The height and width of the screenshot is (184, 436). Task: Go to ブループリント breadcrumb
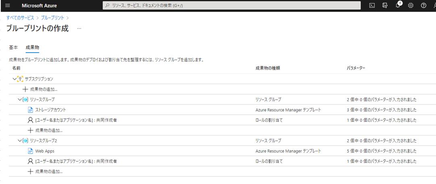[52, 18]
